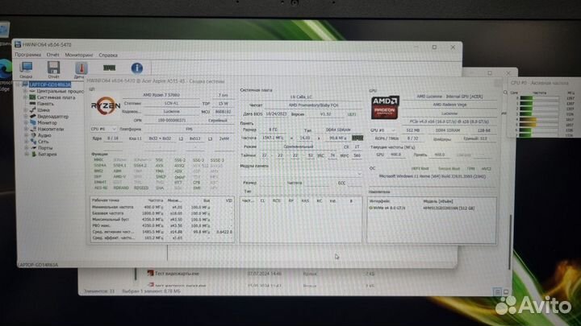581x326 pixels.
Task: Click the Microsoft Windows 11 Home OS text
Action: pyautogui.click(x=432, y=176)
